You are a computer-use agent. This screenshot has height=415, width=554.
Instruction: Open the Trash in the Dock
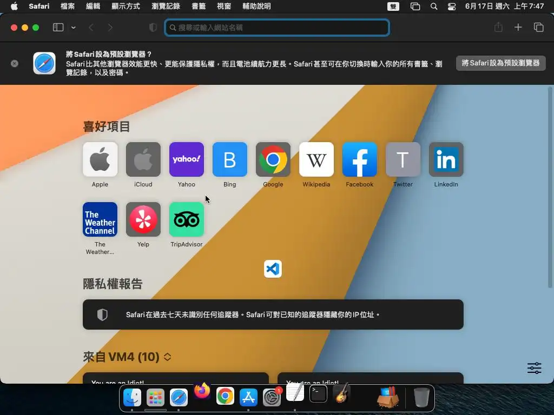(421, 397)
